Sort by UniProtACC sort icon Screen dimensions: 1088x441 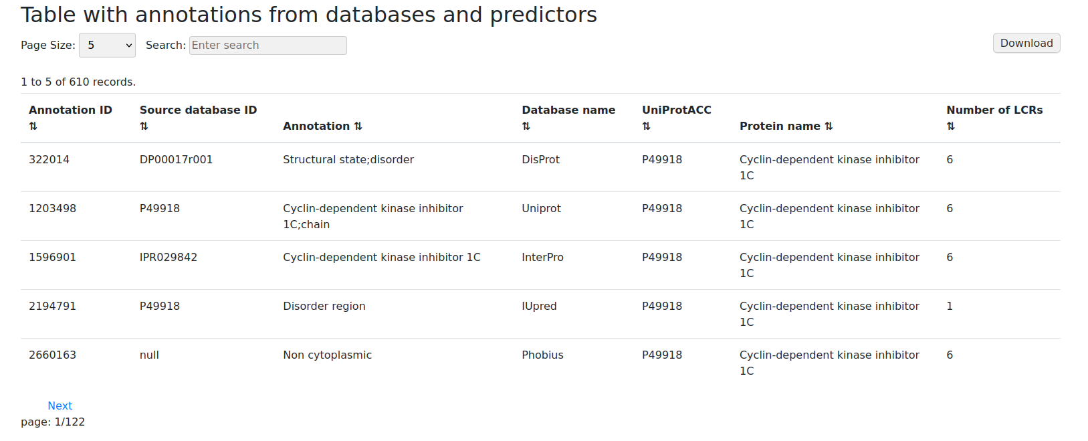click(646, 126)
